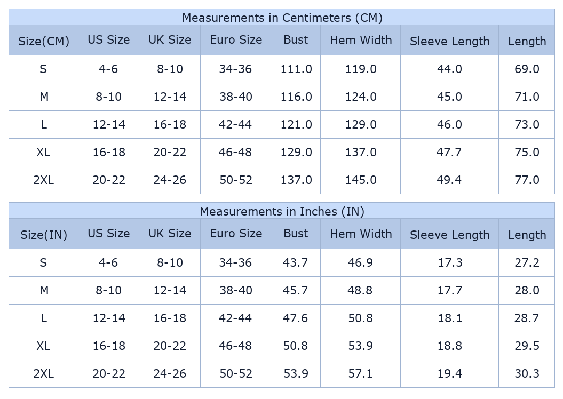Click the Bust header in the centimeters table
Image resolution: width=563 pixels, height=399 pixels.
[296, 40]
